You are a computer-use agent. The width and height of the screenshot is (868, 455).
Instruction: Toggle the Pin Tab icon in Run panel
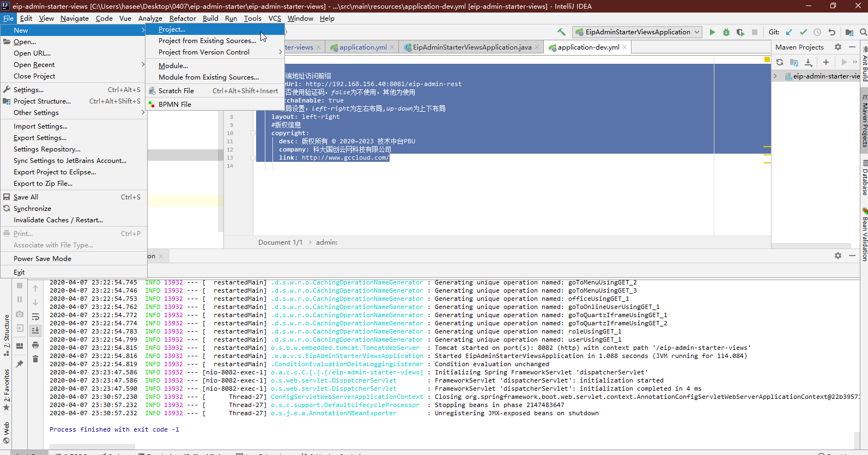[20, 363]
